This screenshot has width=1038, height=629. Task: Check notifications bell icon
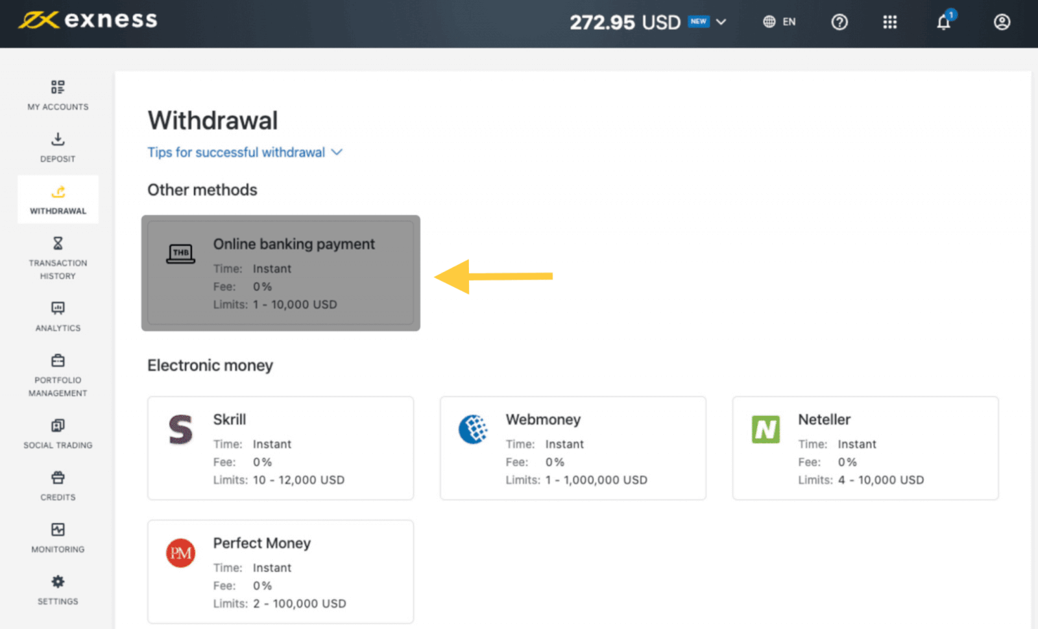click(943, 22)
